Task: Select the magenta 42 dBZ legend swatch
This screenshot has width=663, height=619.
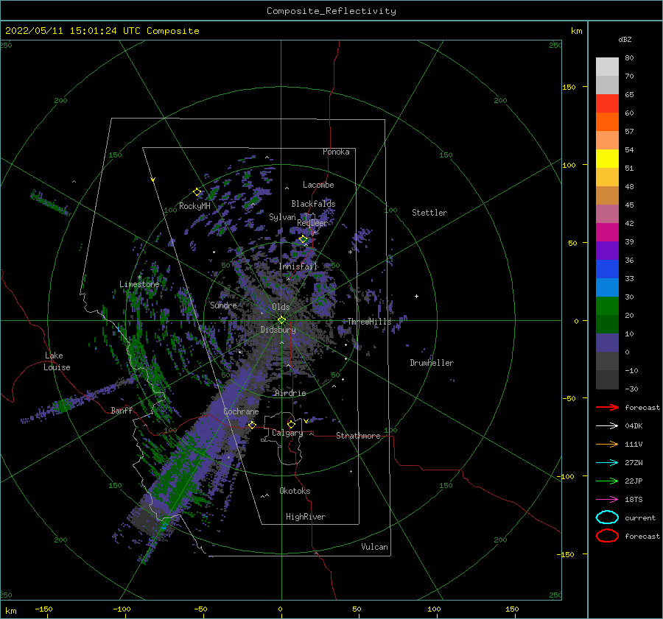Action: point(607,232)
